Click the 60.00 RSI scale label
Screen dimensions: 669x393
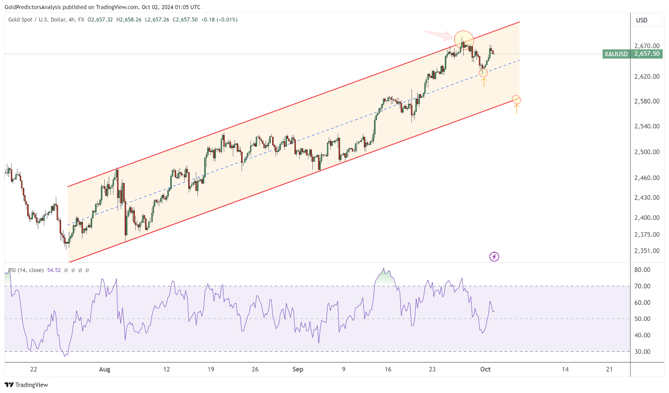[642, 302]
